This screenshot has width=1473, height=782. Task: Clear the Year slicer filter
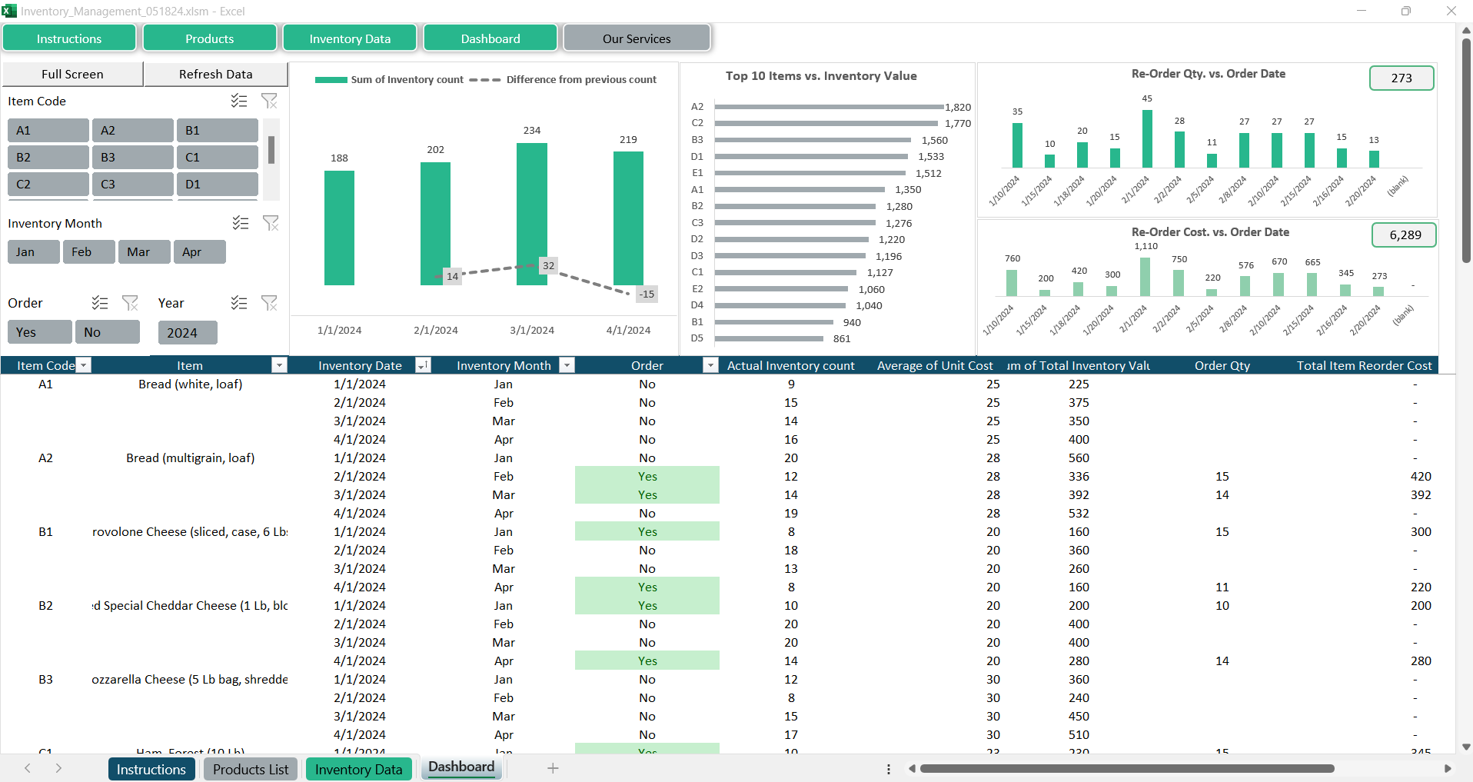tap(269, 303)
